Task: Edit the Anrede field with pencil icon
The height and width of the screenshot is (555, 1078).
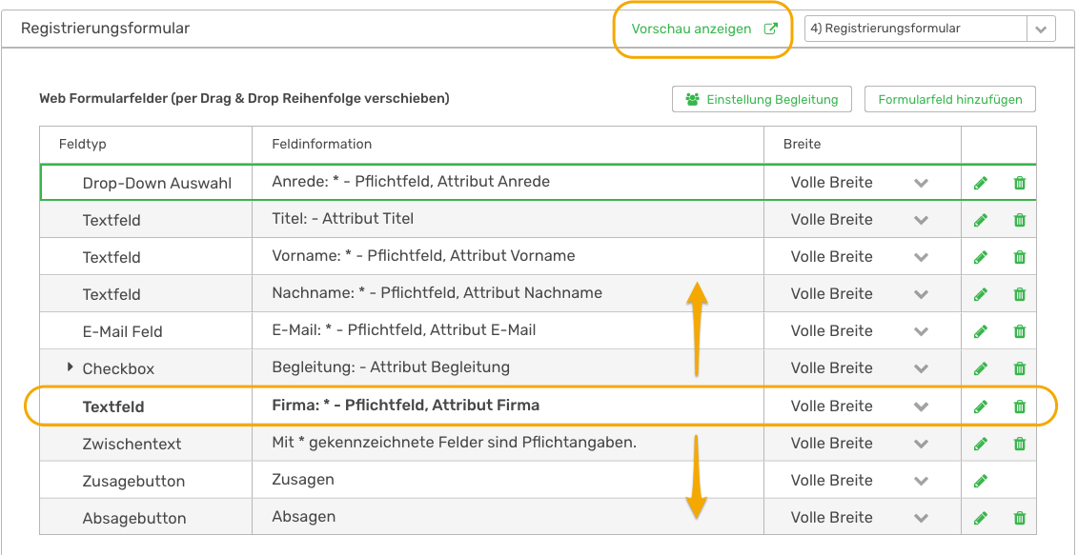Action: (x=981, y=183)
